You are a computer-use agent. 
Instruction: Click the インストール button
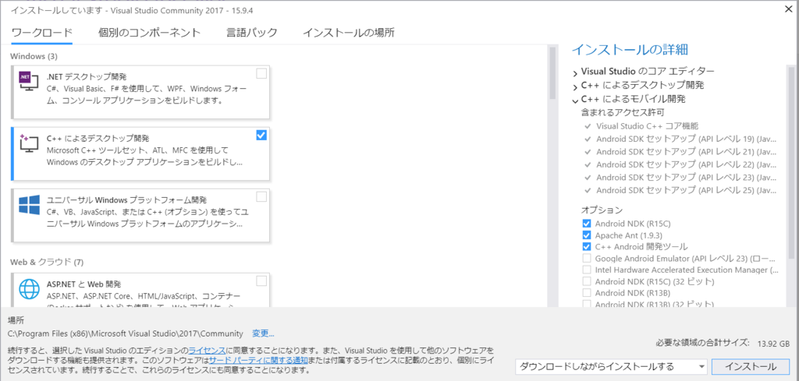751,367
